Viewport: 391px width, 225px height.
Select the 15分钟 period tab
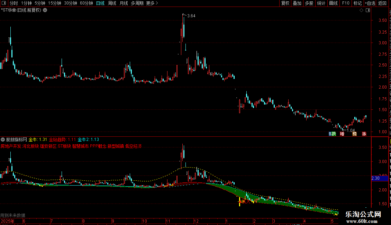(x=55, y=3)
